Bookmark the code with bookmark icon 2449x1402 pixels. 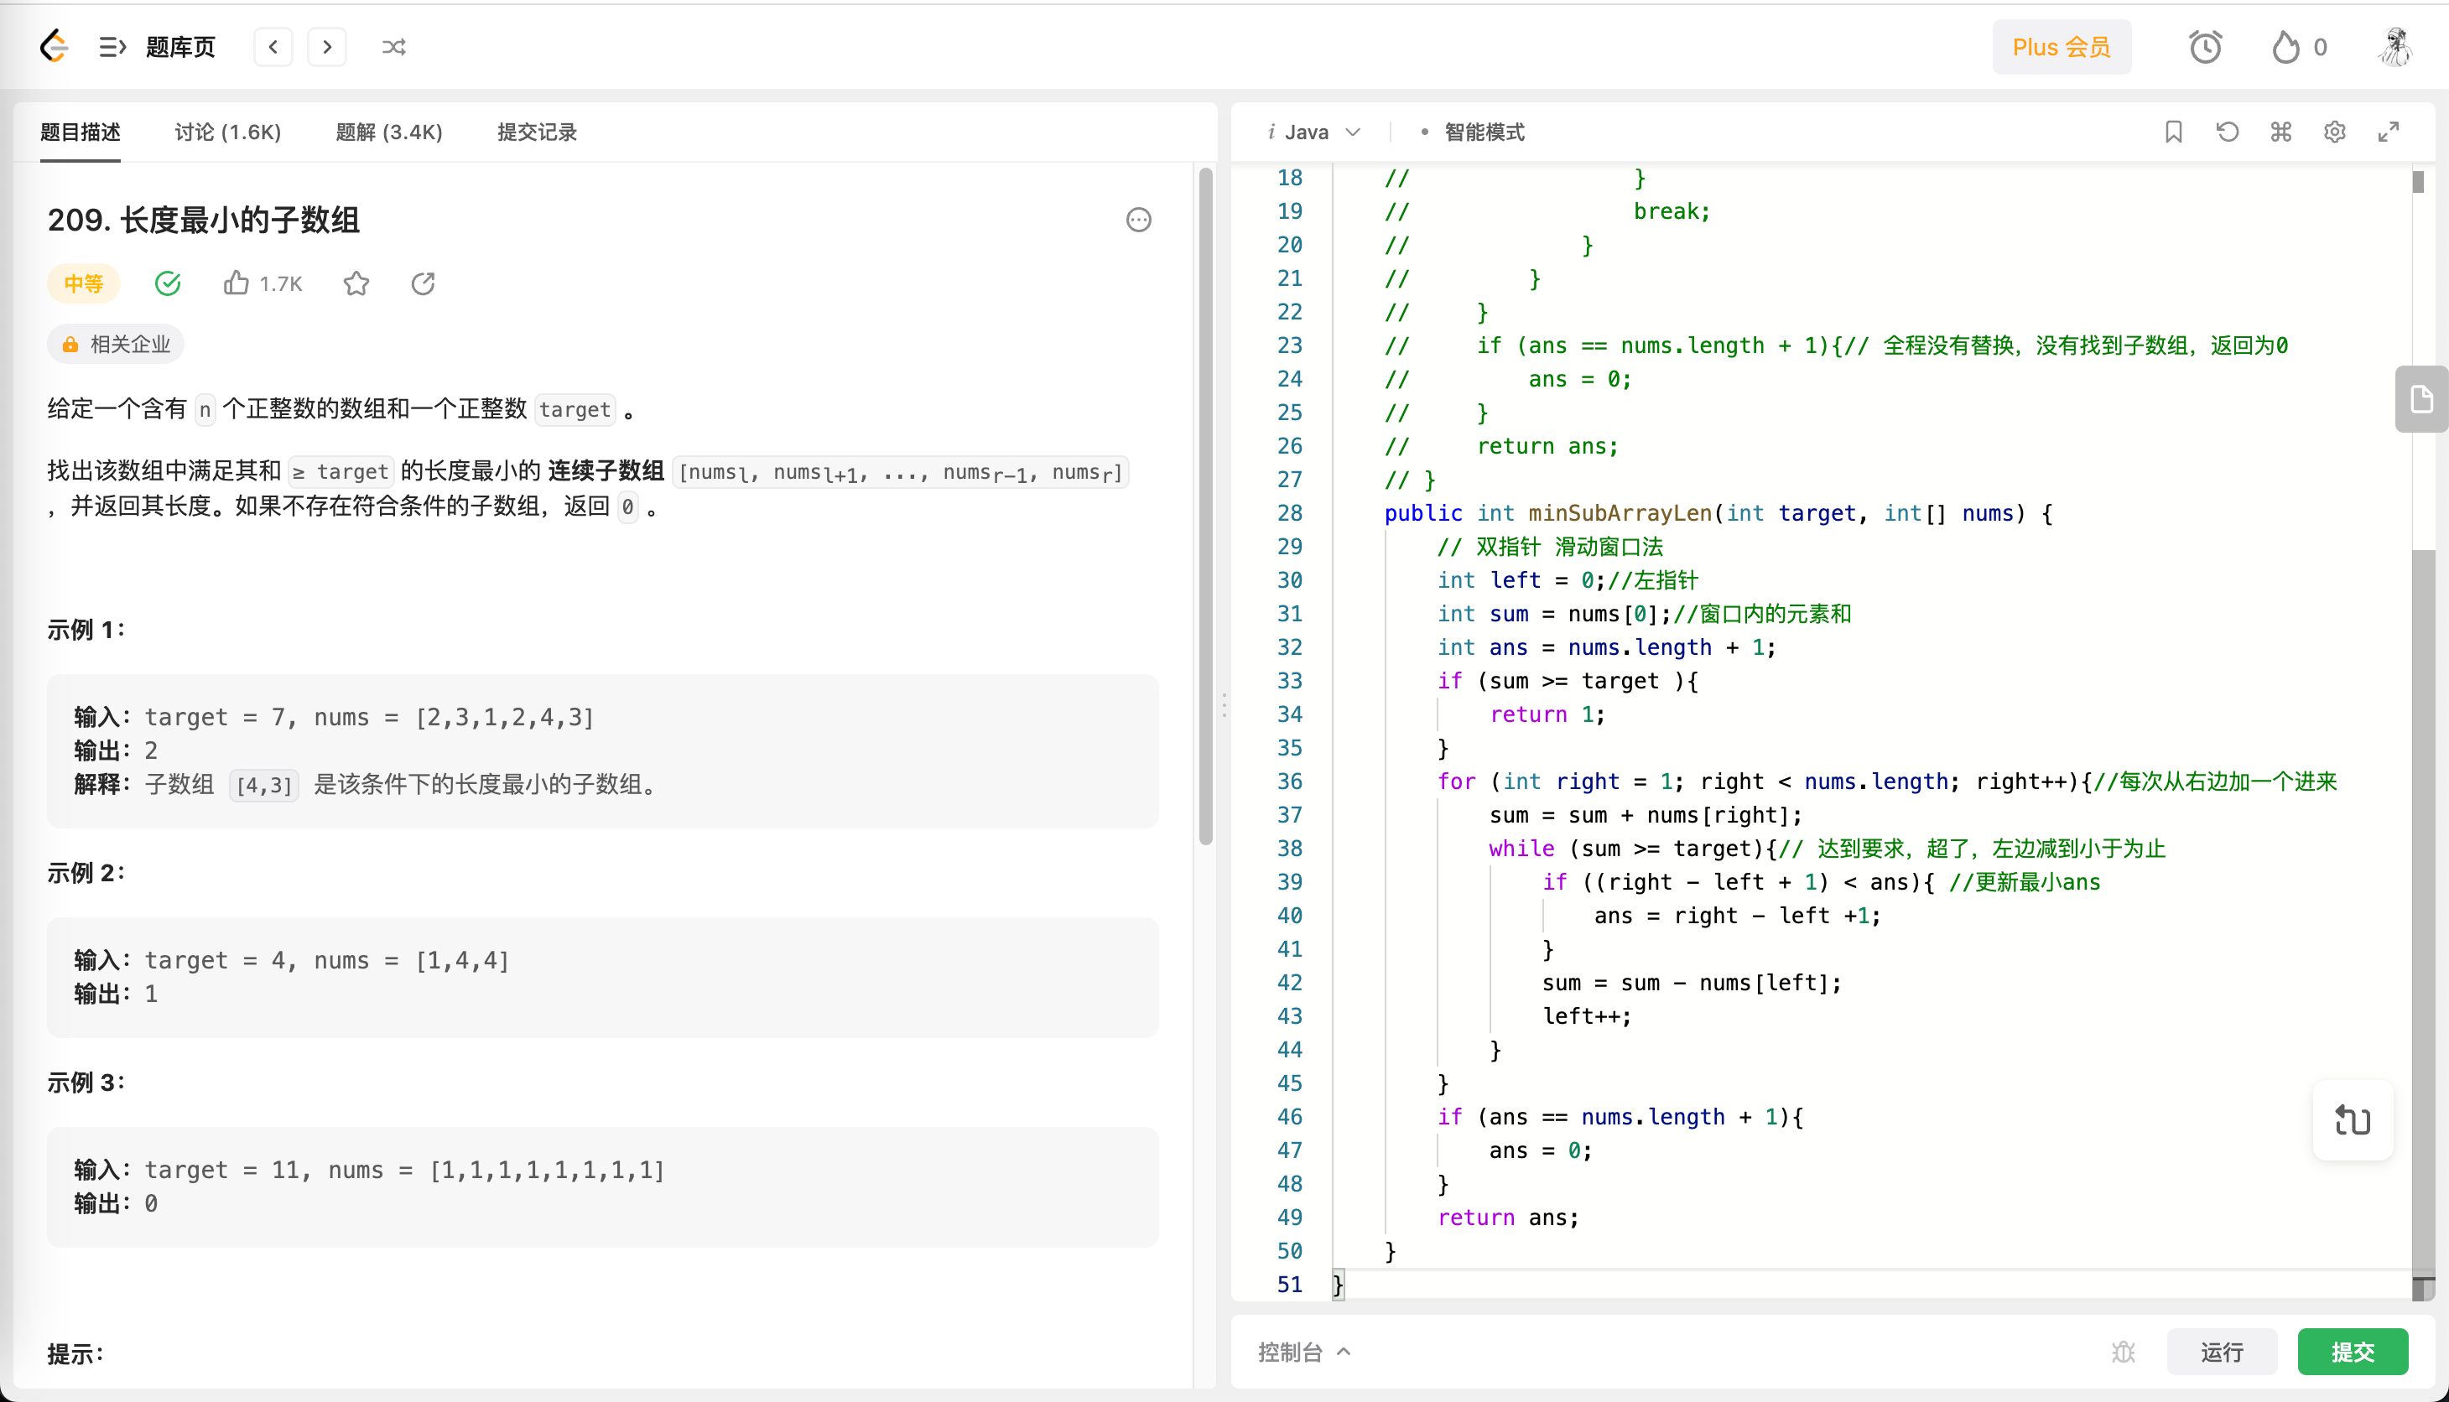click(2172, 132)
